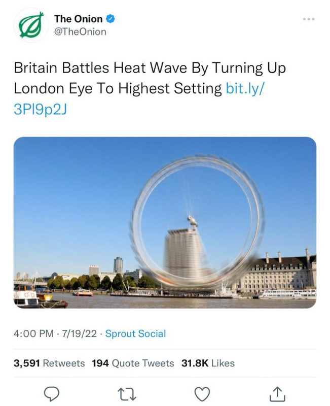Click the @TheOnion handle
The width and height of the screenshot is (330, 406).
[80, 31]
